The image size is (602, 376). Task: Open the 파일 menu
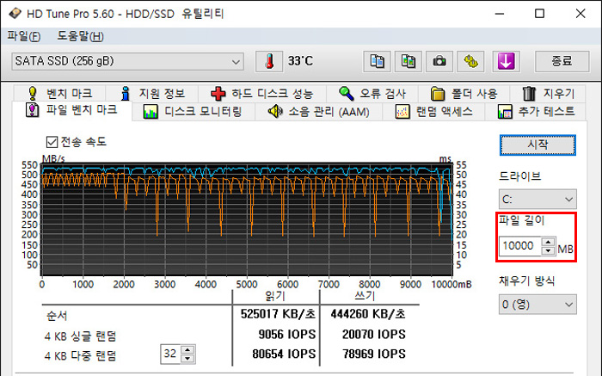pos(23,36)
